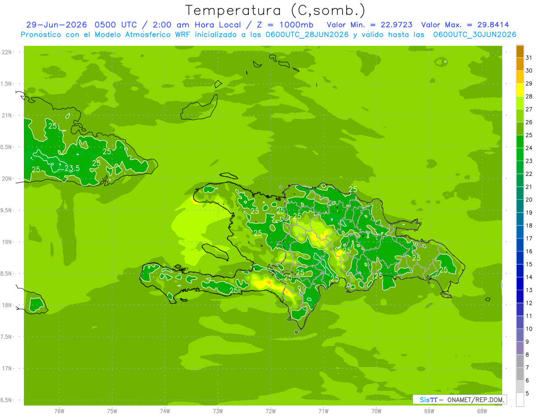Click the "71W" longitude axis label
This screenshot has width=541, height=417.
[323, 411]
